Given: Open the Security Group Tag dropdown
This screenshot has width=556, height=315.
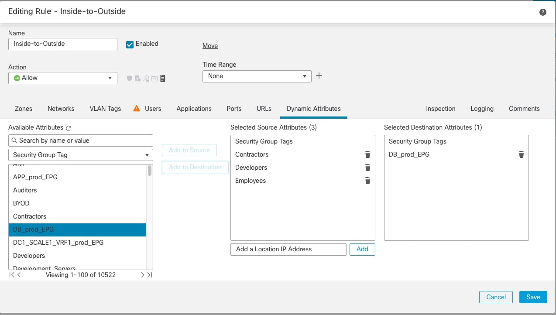Looking at the screenshot, I should tap(81, 155).
